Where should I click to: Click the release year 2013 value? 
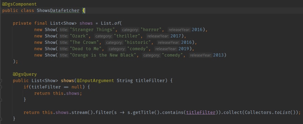(x=218, y=55)
